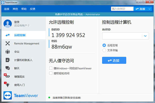The height and width of the screenshot is (103, 155).
Task: Open the Remote Management icon
Action: [x=7, y=43]
